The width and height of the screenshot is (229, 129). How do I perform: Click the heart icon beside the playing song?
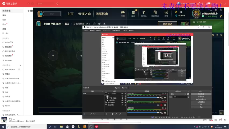pyautogui.click(x=14, y=119)
